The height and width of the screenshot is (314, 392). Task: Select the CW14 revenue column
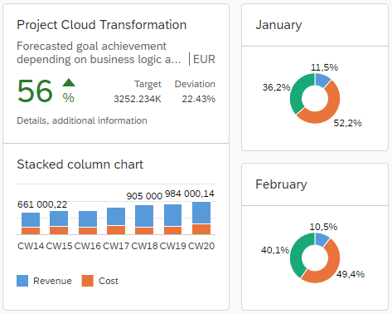[x=31, y=219]
